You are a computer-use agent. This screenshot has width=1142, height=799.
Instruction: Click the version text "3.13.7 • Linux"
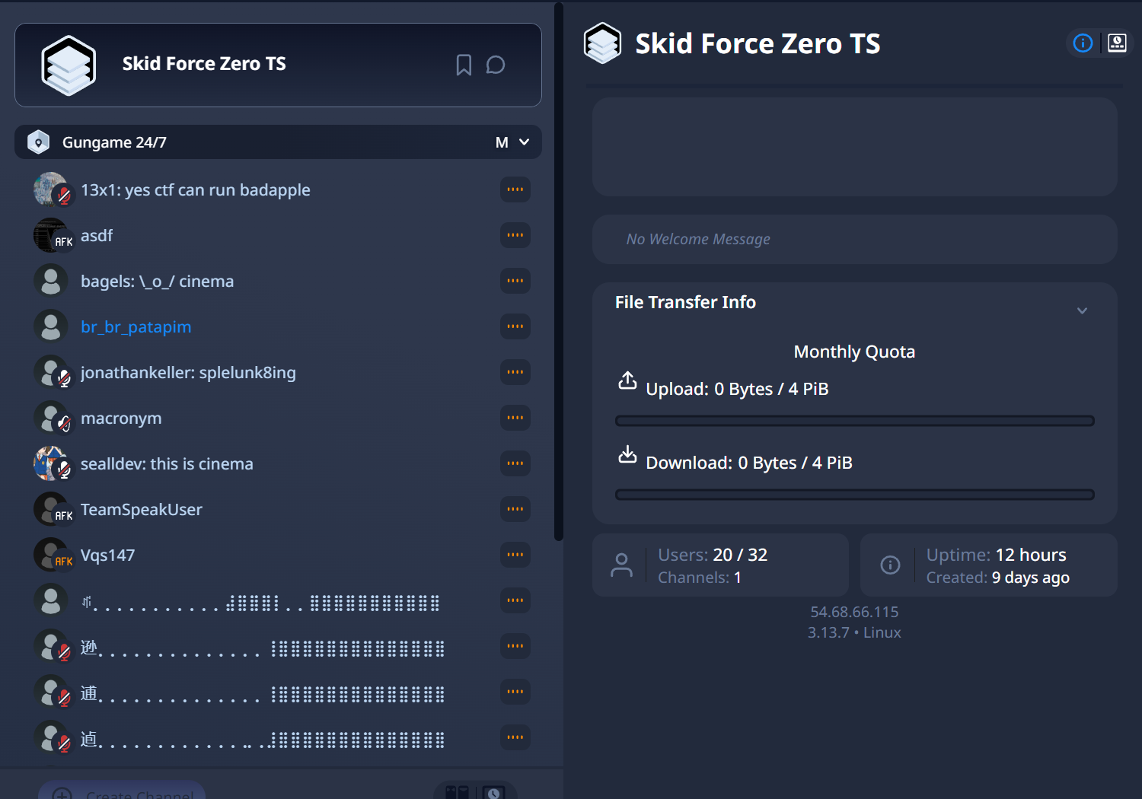(x=854, y=632)
